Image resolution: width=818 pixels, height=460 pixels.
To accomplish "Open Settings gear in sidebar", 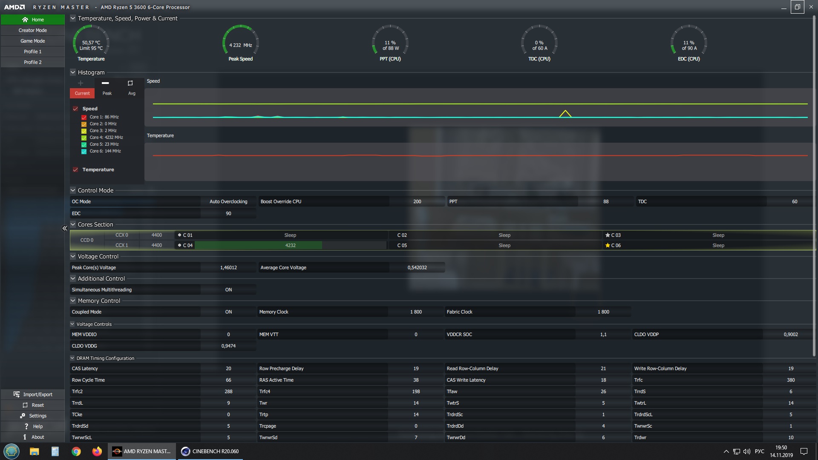I will 23,416.
